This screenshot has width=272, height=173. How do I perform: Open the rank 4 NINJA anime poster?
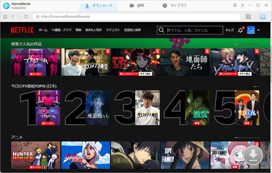[x=197, y=108]
